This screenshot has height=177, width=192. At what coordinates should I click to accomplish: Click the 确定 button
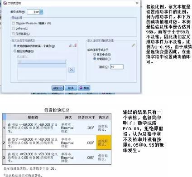click(58, 88)
